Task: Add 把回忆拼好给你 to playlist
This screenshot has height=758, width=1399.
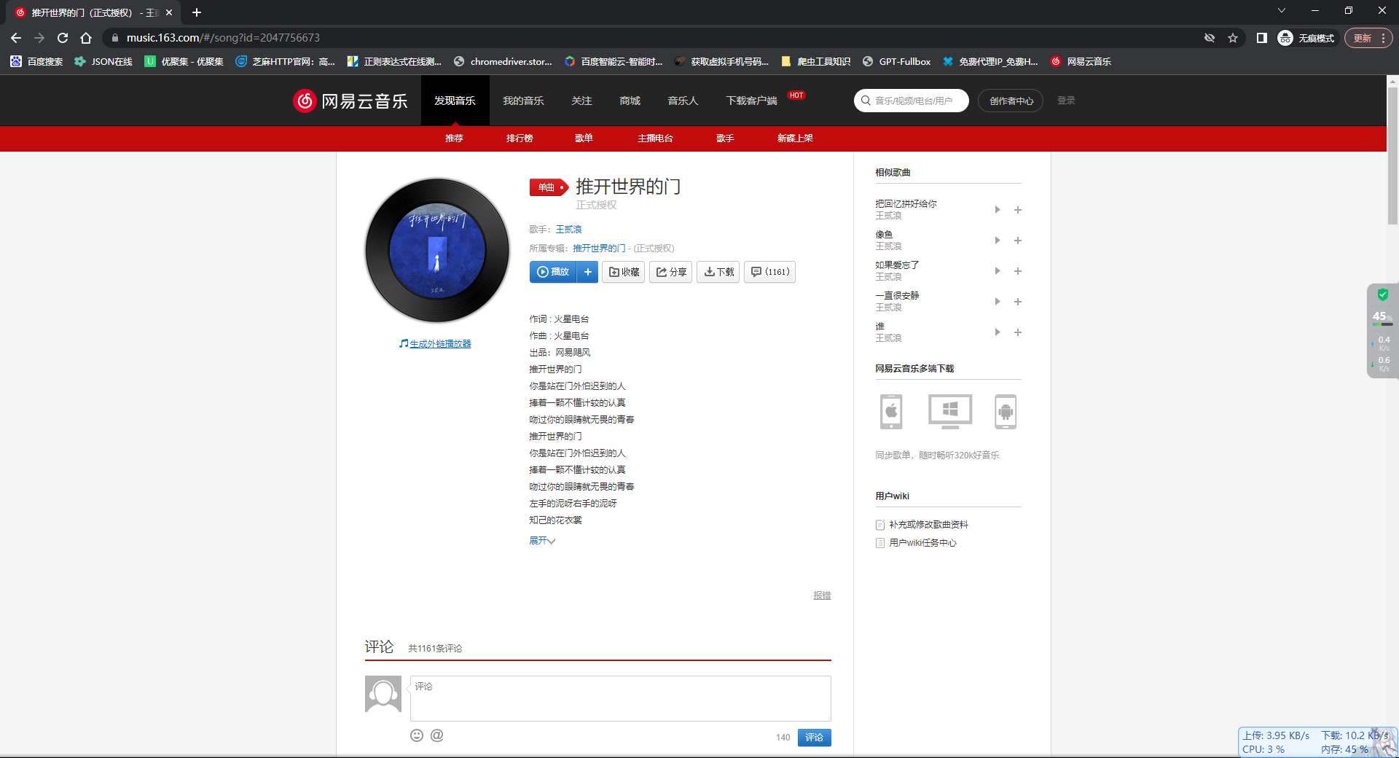Action: coord(1018,210)
